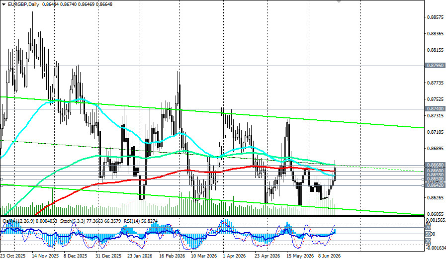Select the 0.86420 horizontal line handle at right

click(423, 185)
